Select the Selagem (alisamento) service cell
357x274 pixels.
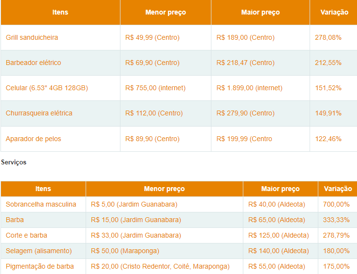39,251
